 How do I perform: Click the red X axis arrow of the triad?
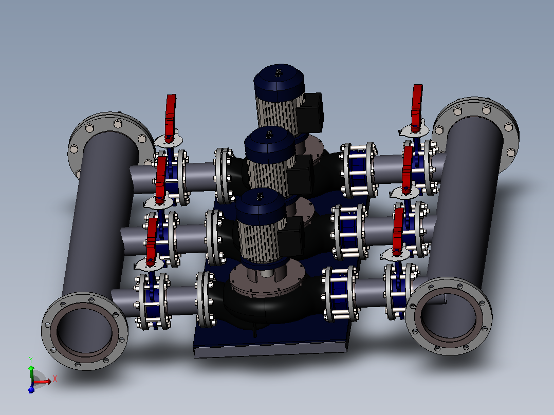point(43,382)
